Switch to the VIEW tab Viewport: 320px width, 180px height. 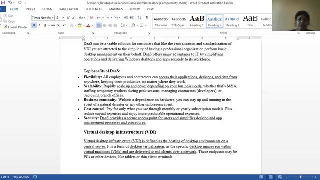tap(150, 9)
